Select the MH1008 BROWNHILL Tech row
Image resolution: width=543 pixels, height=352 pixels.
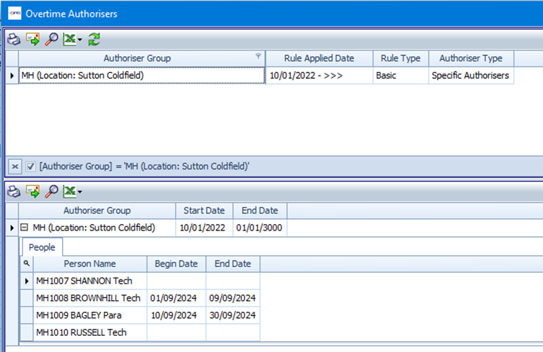coord(88,298)
